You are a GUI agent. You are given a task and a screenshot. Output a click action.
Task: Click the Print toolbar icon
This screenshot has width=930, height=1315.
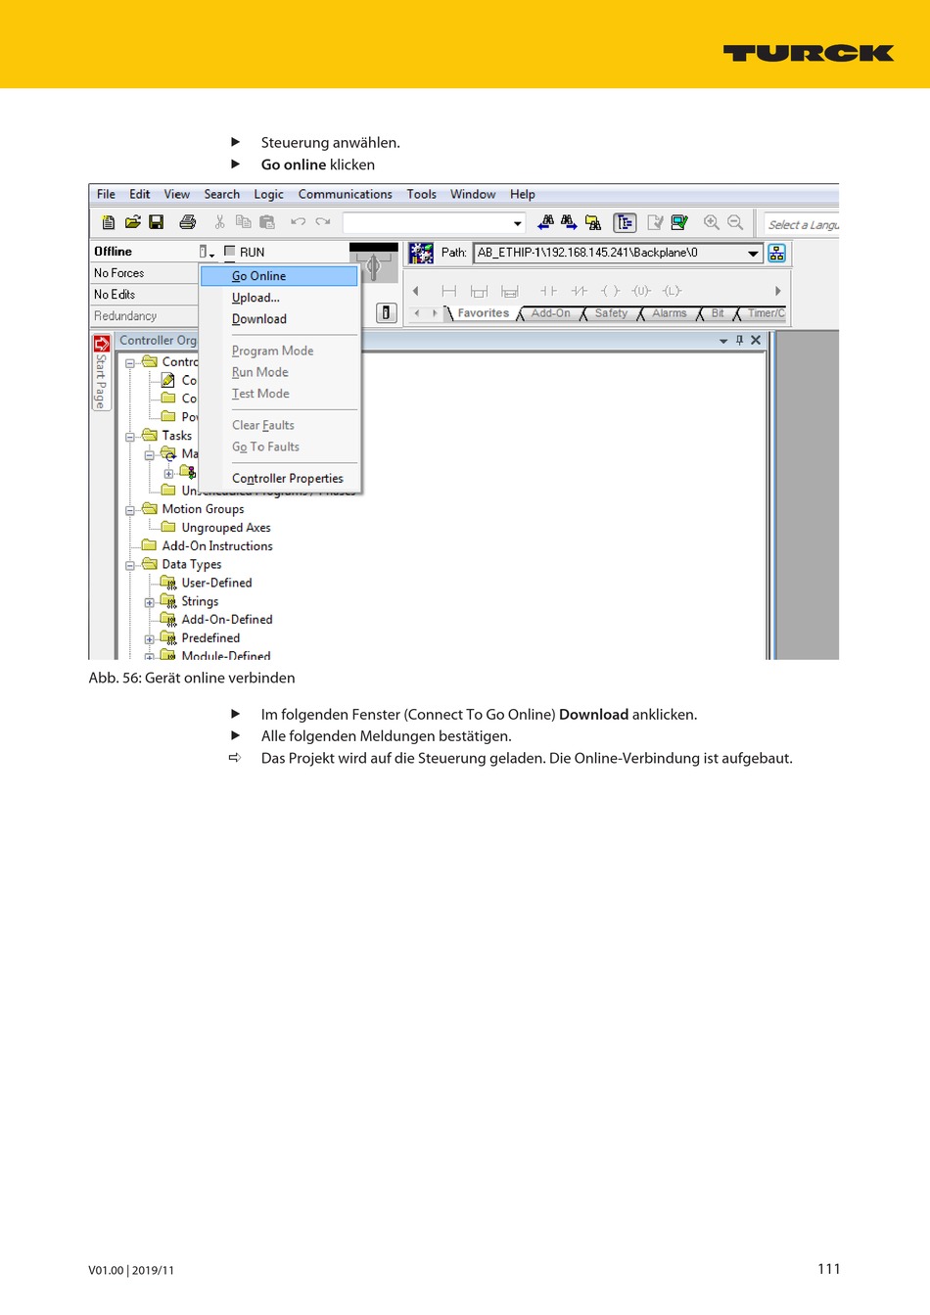pos(188,222)
